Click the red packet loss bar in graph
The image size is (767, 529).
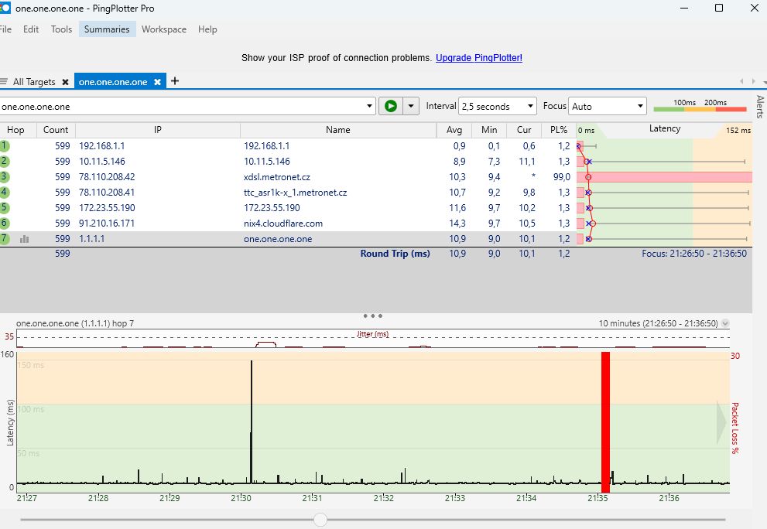605,421
